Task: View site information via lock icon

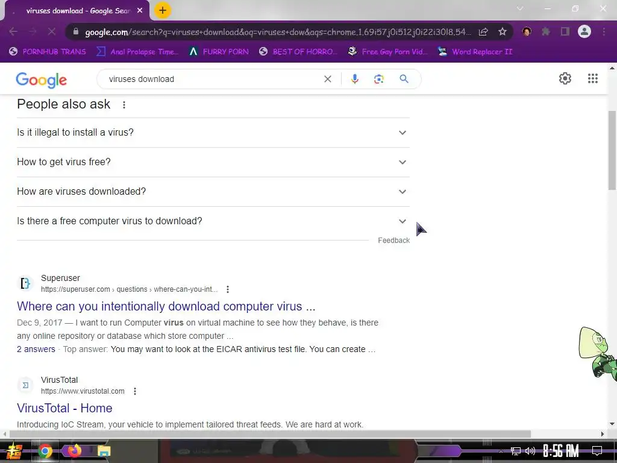Action: pyautogui.click(x=76, y=31)
